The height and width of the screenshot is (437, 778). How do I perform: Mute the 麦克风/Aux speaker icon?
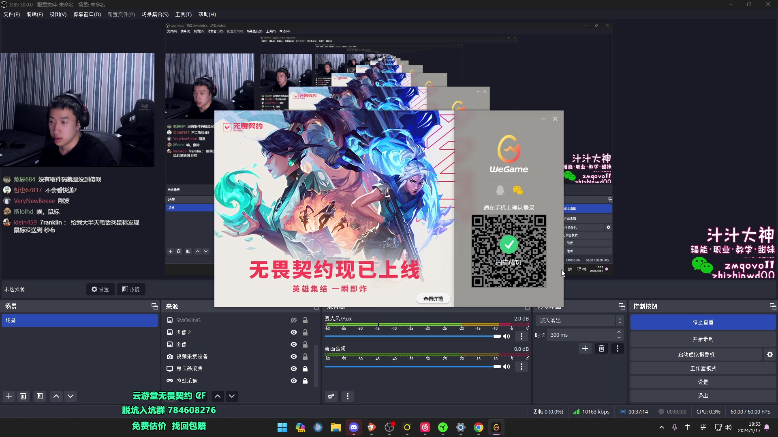point(507,336)
